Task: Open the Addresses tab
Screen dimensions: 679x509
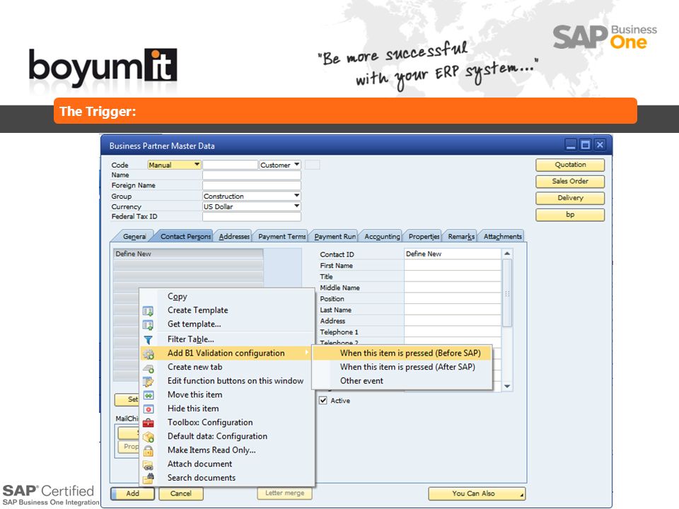Action: coord(234,236)
